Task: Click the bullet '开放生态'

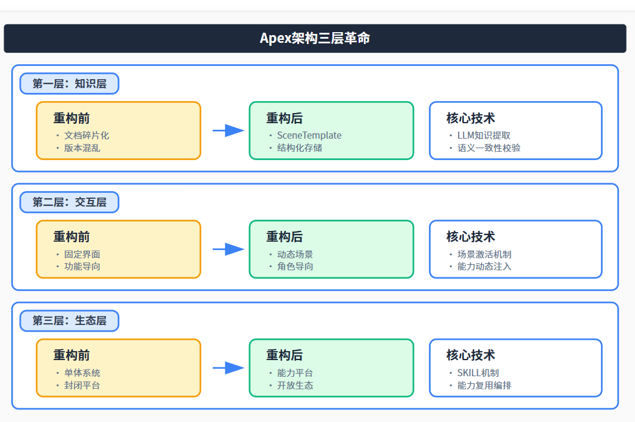Action: 295,386
